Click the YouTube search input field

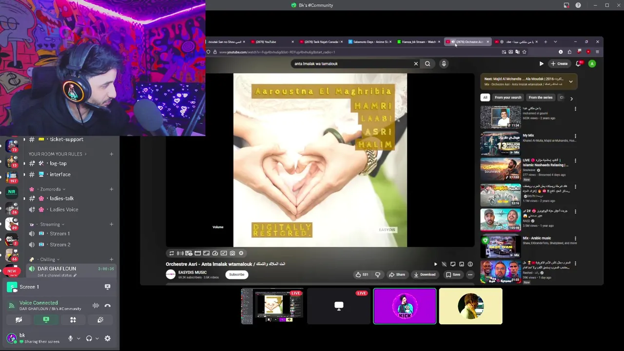click(x=352, y=63)
